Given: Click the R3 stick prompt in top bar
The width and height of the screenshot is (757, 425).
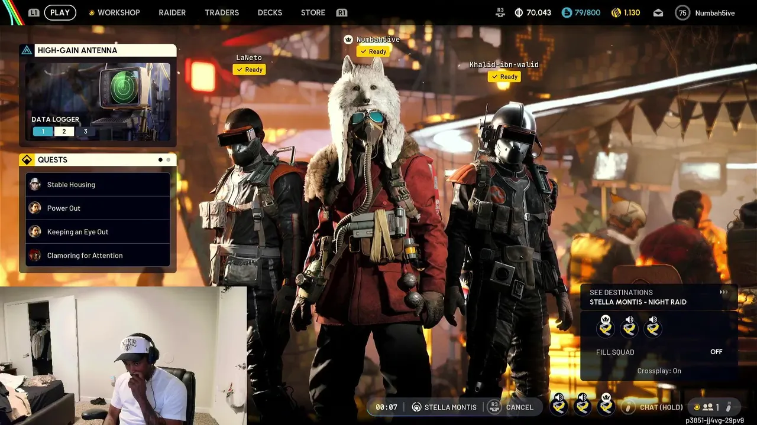Looking at the screenshot, I should 500,12.
